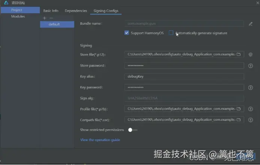Browse for the Profile file (*.p7b) folder icon

pyautogui.click(x=239, y=109)
